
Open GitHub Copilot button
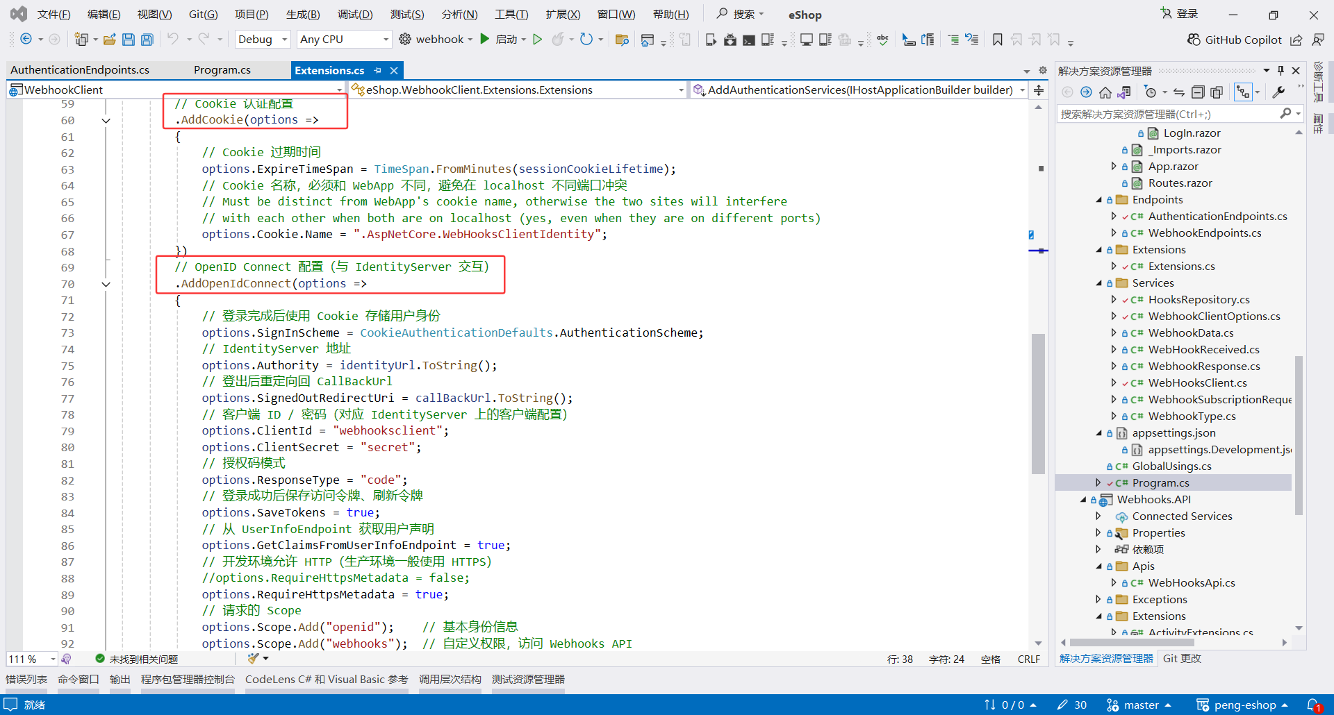point(1234,40)
